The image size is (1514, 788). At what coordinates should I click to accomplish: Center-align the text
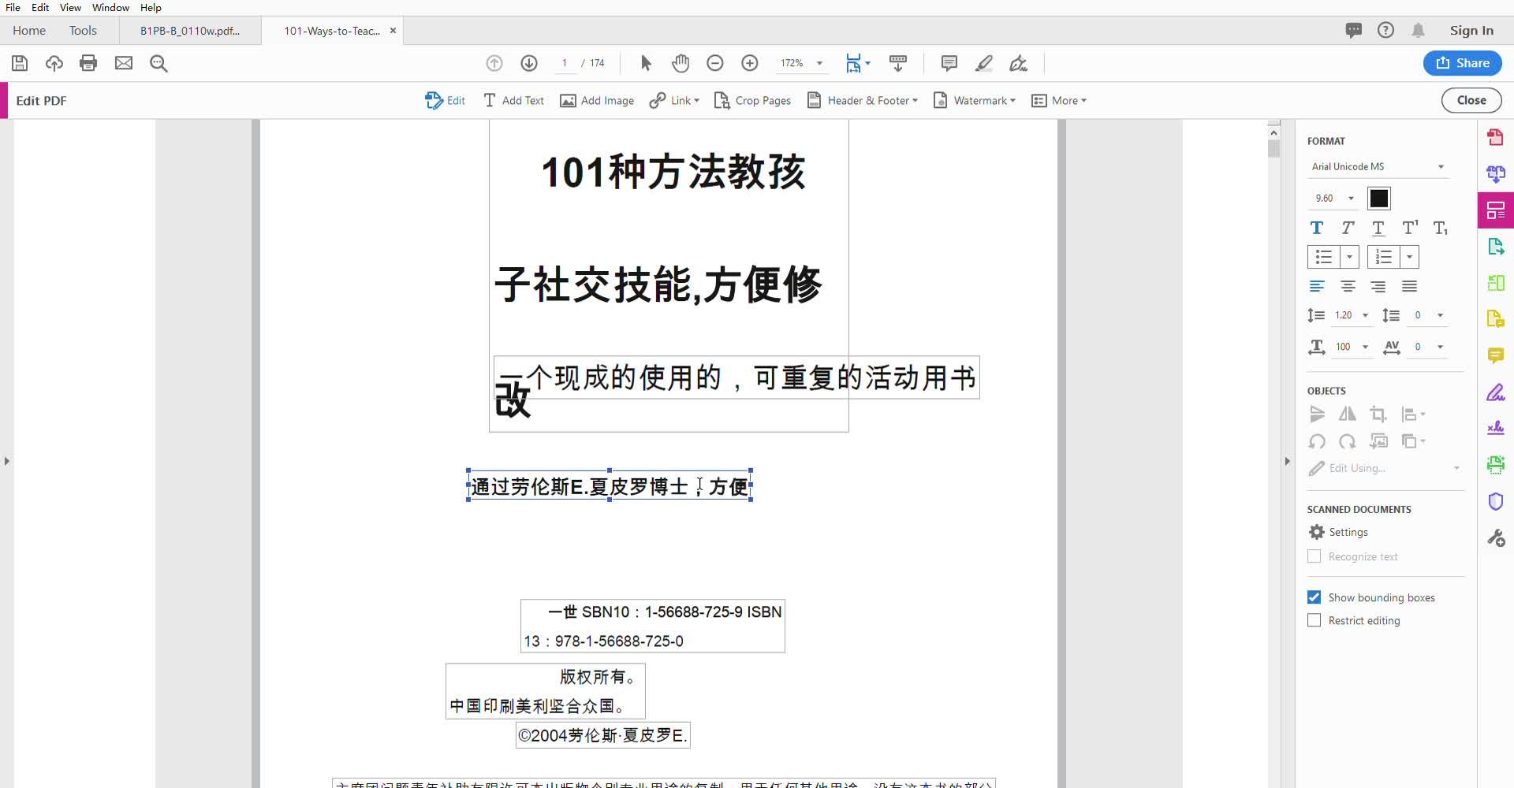coord(1348,286)
